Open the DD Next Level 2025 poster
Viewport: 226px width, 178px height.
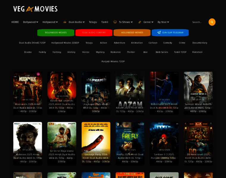click(198, 144)
